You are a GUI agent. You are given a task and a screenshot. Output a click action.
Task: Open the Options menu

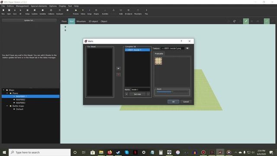[53, 6]
